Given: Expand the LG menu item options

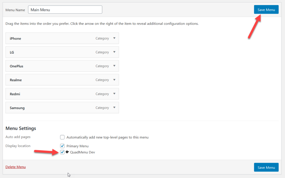Looking at the screenshot, I should (114, 52).
